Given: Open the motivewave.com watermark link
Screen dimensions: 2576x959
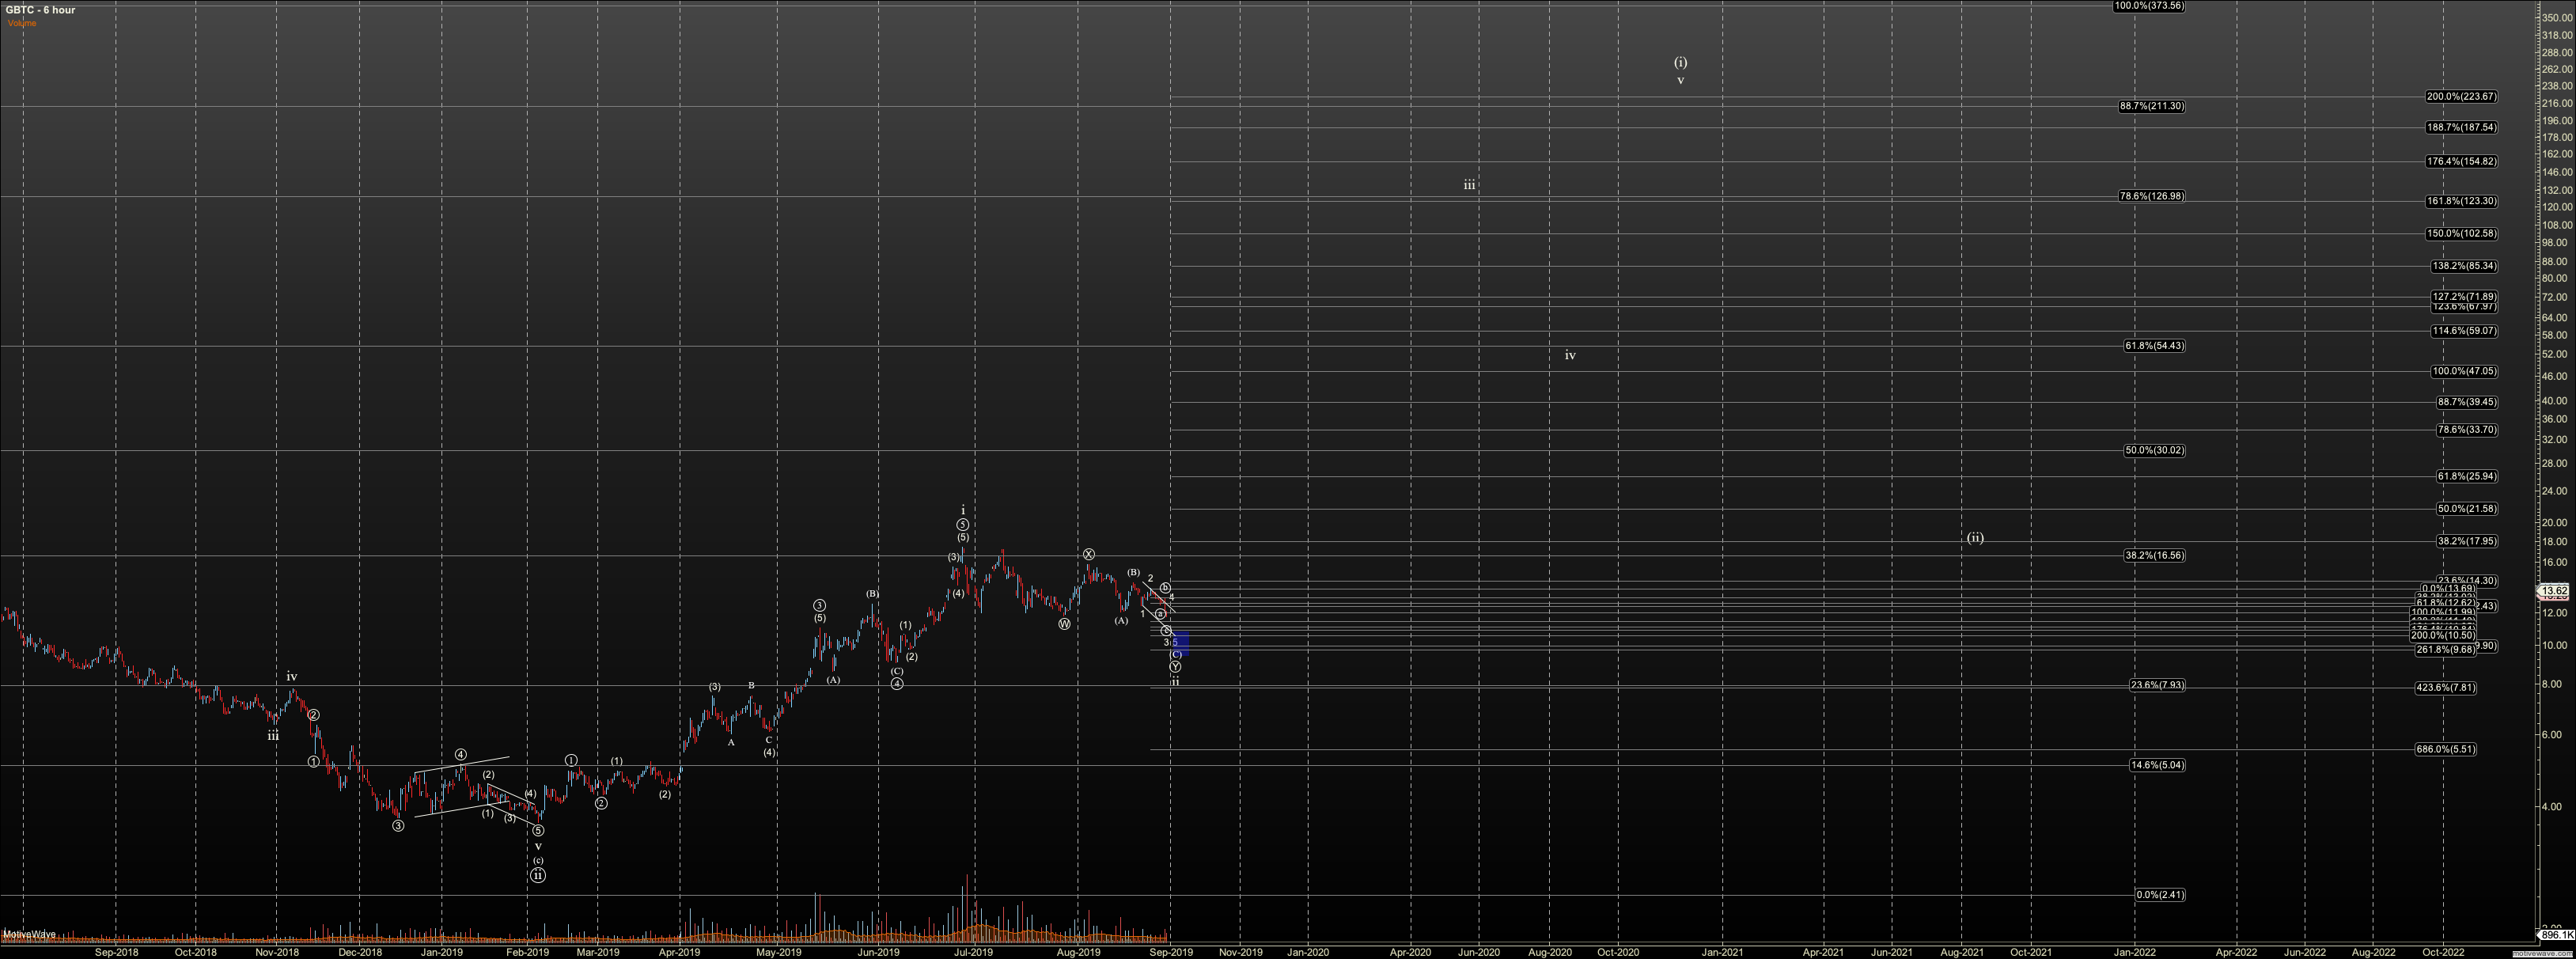Looking at the screenshot, I should pyautogui.click(x=2543, y=954).
